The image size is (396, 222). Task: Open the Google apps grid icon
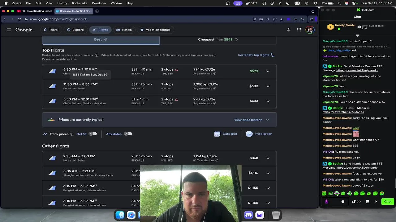tap(299, 30)
